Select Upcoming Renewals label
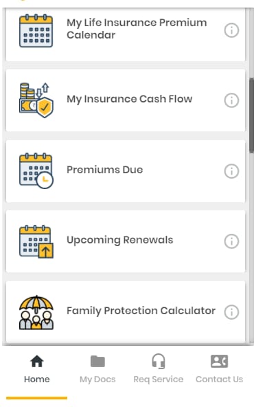The width and height of the screenshot is (263, 407). (120, 240)
